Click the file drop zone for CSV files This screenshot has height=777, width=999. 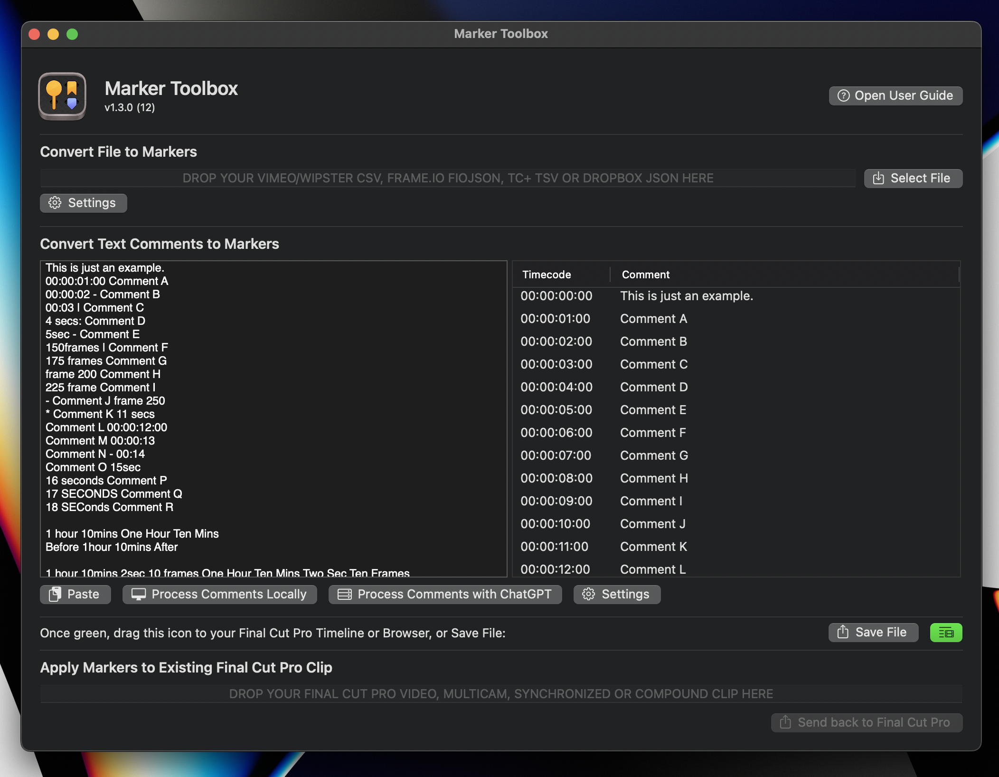tap(447, 178)
